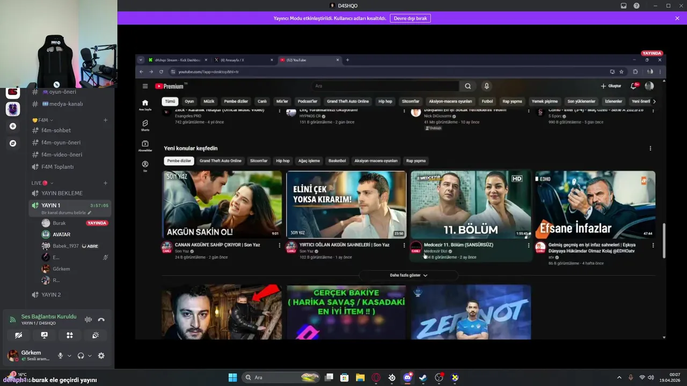This screenshot has height=386, width=687.
Task: Open Discover servers compass icon
Action: pyautogui.click(x=13, y=143)
